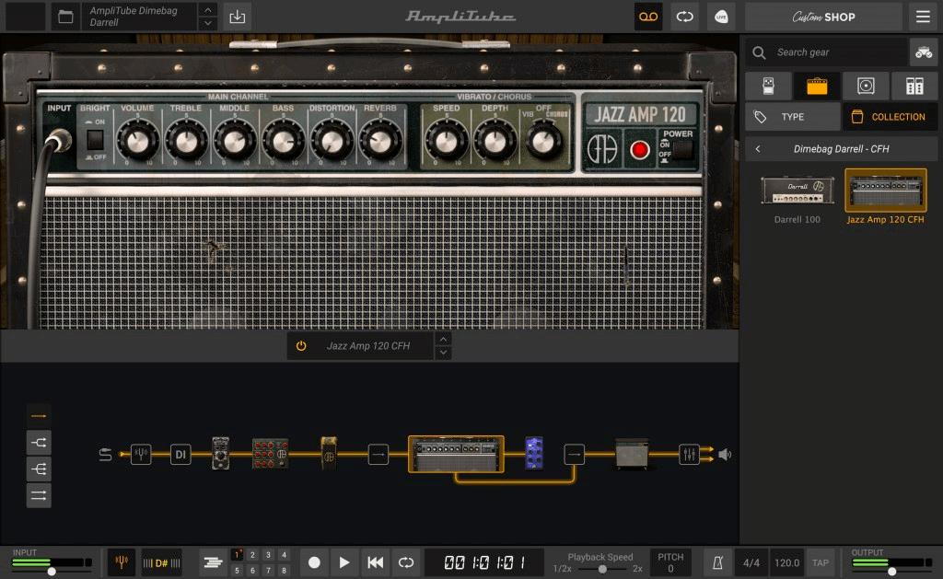This screenshot has height=579, width=943.
Task: Select the amplifier gear tab
Action: point(817,86)
